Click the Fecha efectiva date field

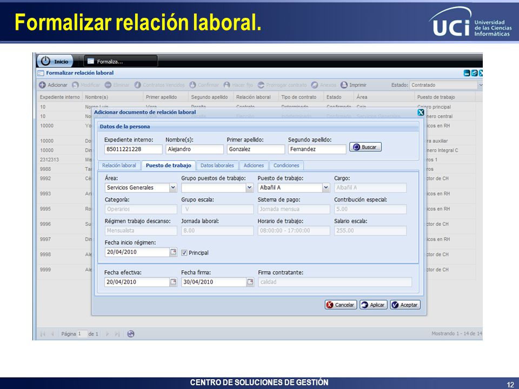click(137, 282)
